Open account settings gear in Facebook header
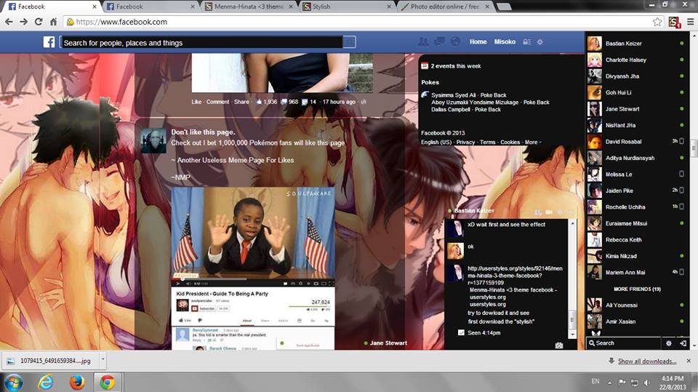Screen dimensions: 698x392 pos(540,42)
